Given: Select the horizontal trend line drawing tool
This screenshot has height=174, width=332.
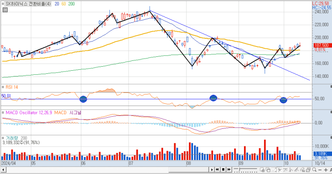Looking at the screenshot, I should click(x=285, y=170).
